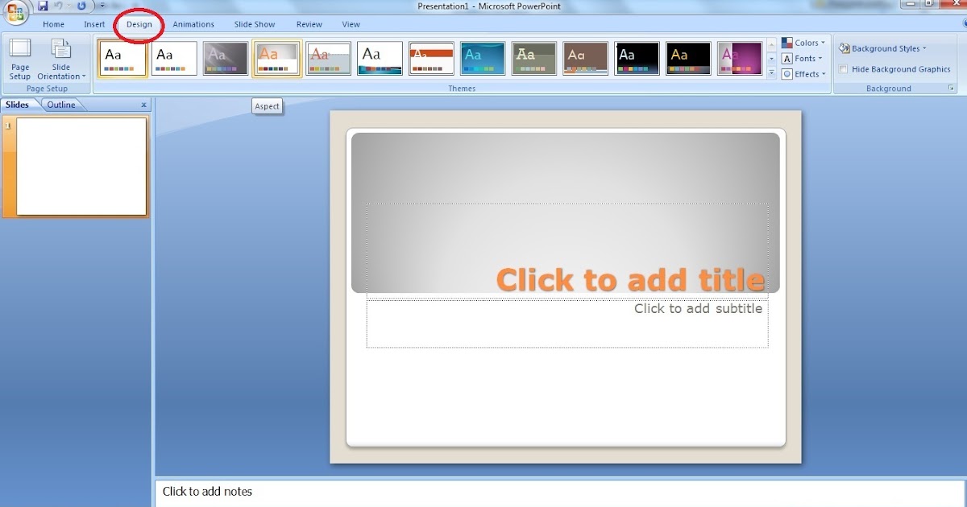Select the Design ribbon tab
The image size is (967, 507).
click(x=139, y=24)
